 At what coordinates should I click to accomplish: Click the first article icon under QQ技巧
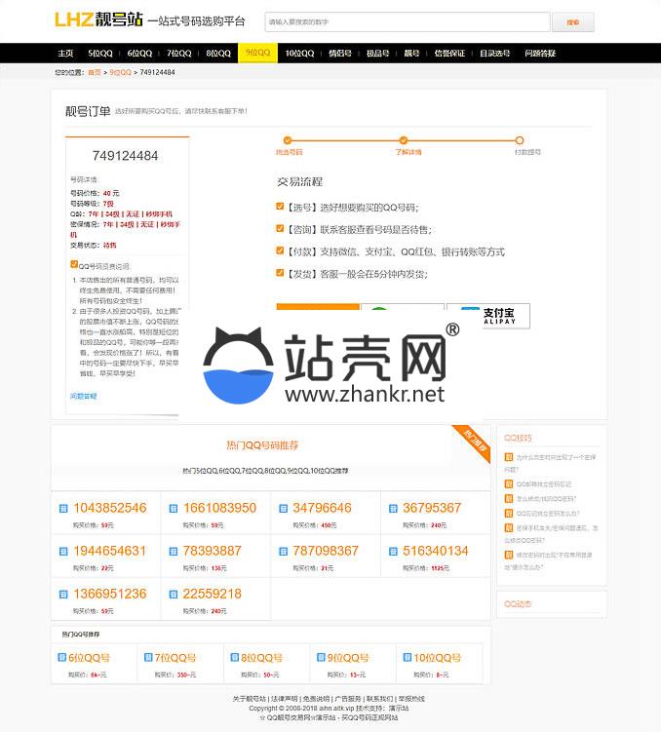(508, 457)
